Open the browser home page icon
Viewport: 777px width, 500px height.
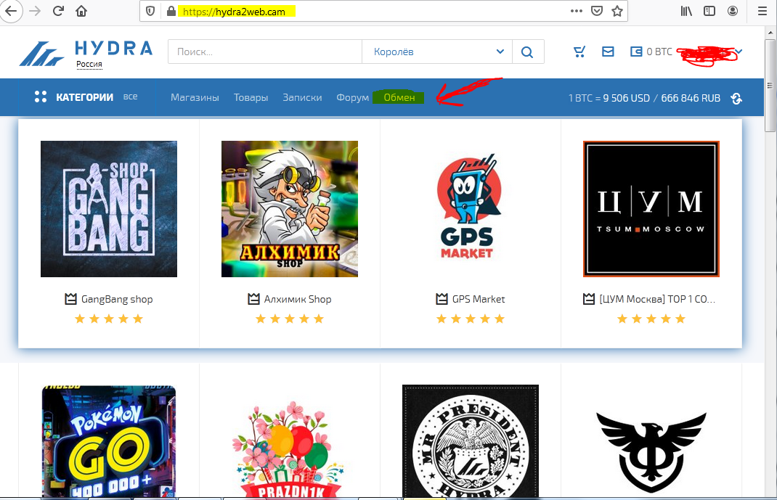81,11
